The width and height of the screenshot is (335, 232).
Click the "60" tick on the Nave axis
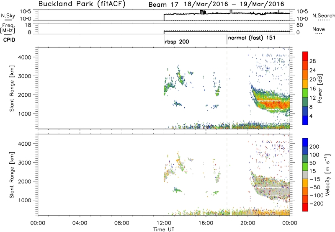[299, 25]
